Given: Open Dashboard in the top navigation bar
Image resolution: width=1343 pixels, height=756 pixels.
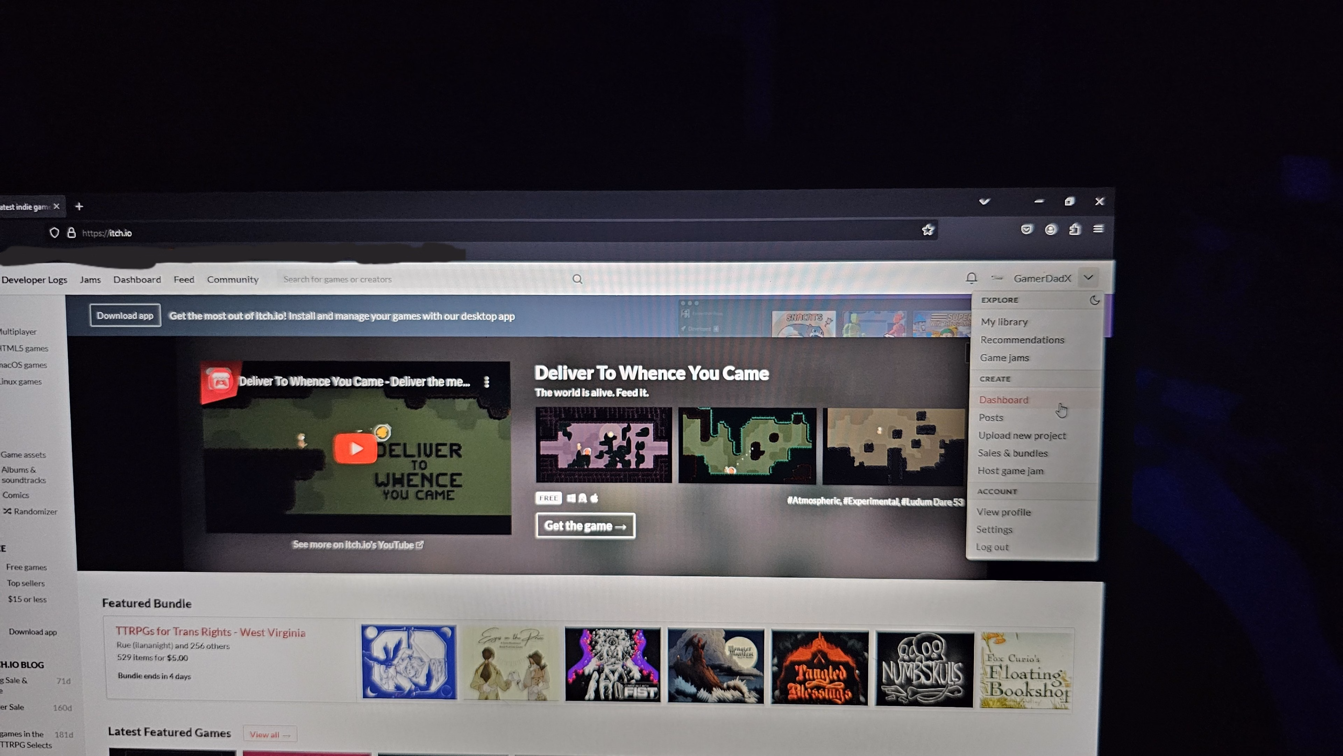Looking at the screenshot, I should [137, 279].
